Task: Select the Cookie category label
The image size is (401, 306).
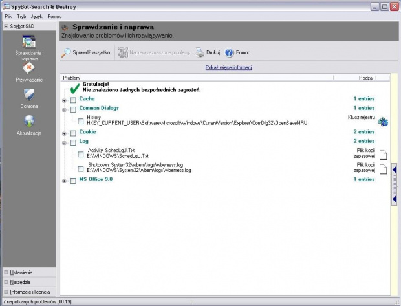Action: (87, 132)
